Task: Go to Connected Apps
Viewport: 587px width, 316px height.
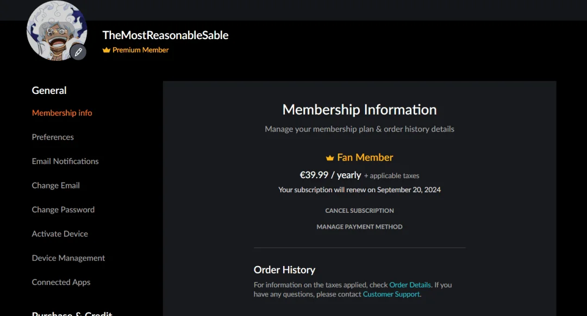Action: [x=61, y=282]
